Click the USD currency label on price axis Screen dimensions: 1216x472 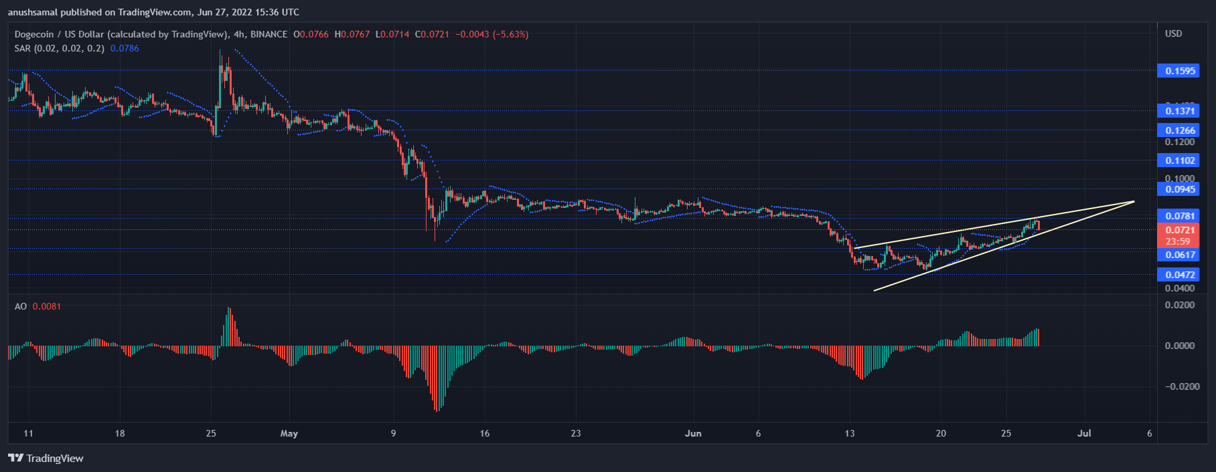click(x=1173, y=33)
